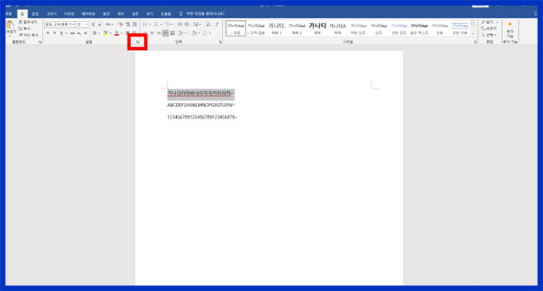Screen dimensions: 543x291
Task: Apply the 간격 없음 (No Spacing) style
Action: [256, 28]
